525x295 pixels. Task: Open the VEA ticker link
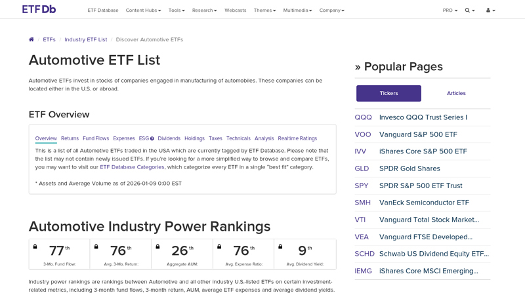tap(362, 237)
